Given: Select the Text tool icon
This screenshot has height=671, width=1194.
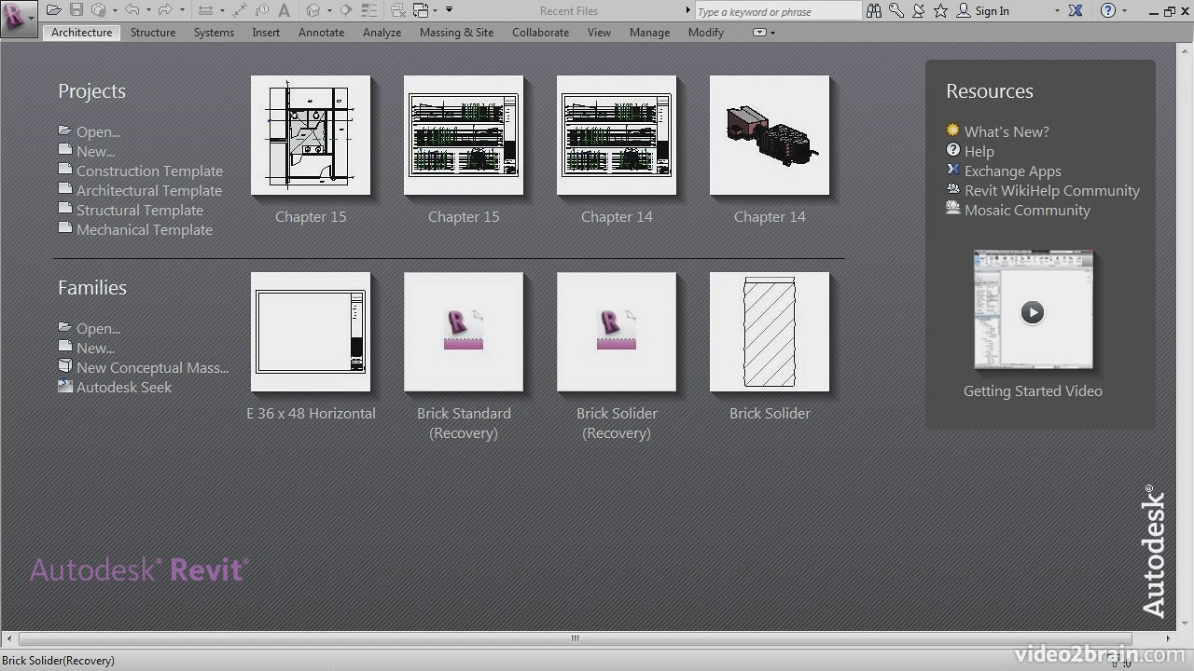Looking at the screenshot, I should pos(284,10).
